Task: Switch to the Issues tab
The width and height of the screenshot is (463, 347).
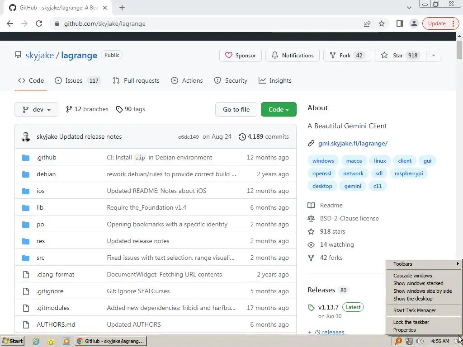Action: 78,80
